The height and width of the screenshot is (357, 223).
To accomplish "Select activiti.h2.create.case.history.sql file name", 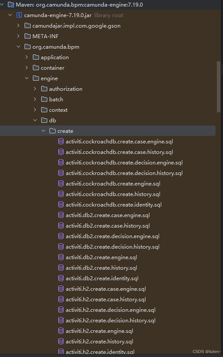I will pos(106,300).
